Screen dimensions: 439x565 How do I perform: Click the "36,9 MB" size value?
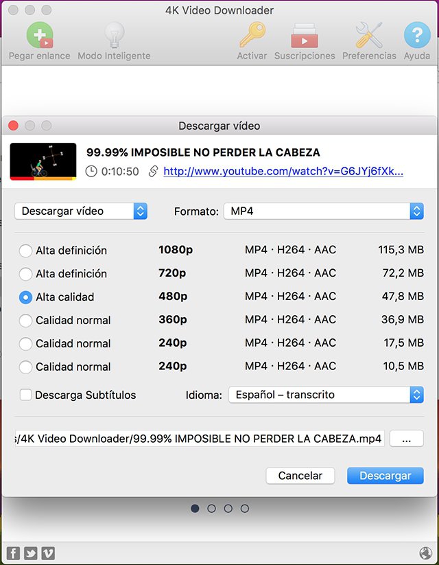[403, 320]
